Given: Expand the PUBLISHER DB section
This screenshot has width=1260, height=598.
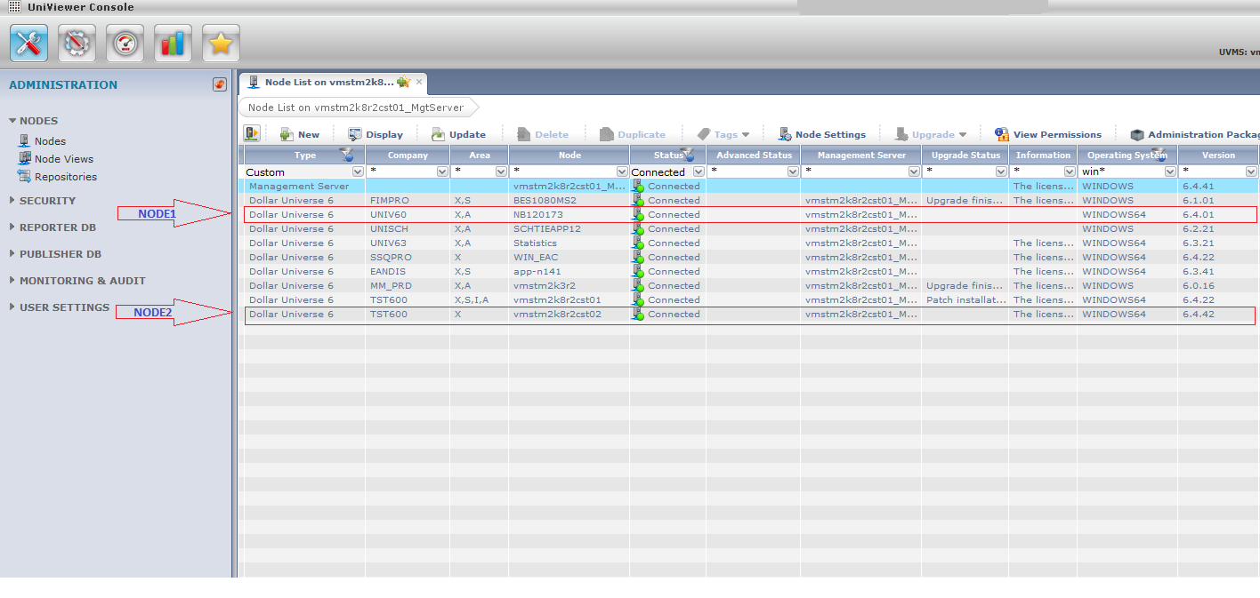Looking at the screenshot, I should click(12, 254).
